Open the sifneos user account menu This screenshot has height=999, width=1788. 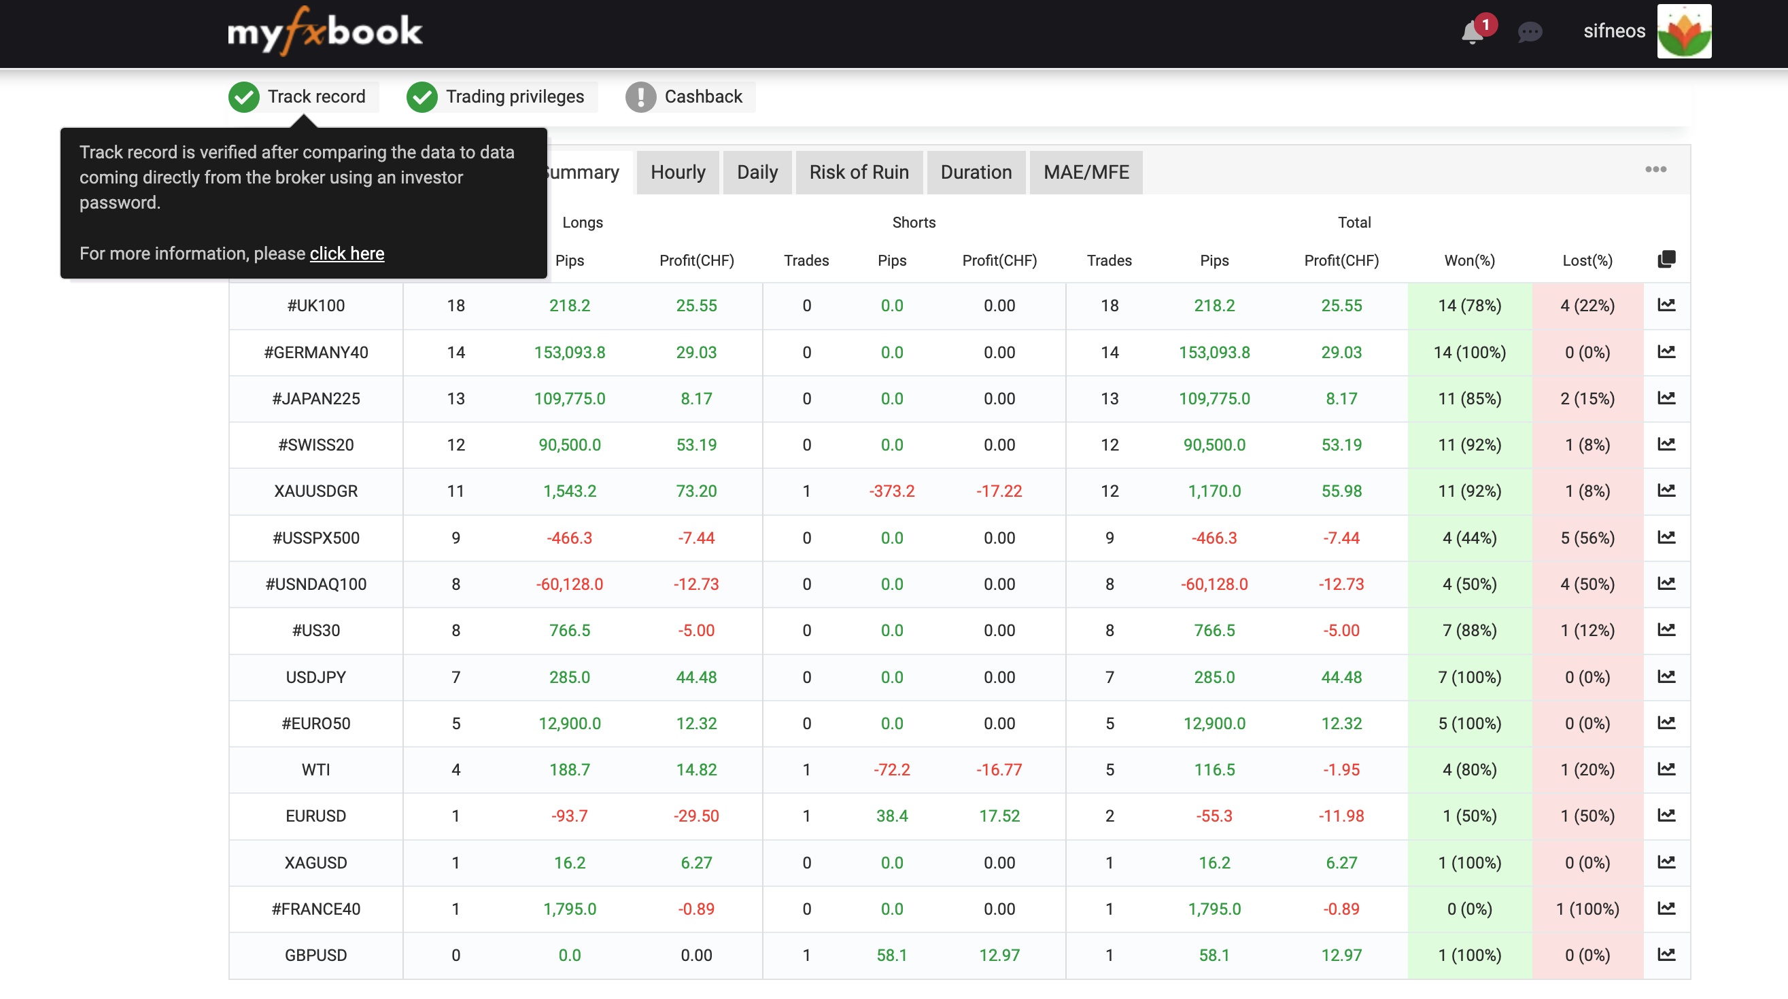pos(1614,31)
